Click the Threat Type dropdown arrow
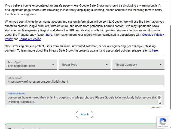This screenshot has height=129, width=171. [x=107, y=65]
